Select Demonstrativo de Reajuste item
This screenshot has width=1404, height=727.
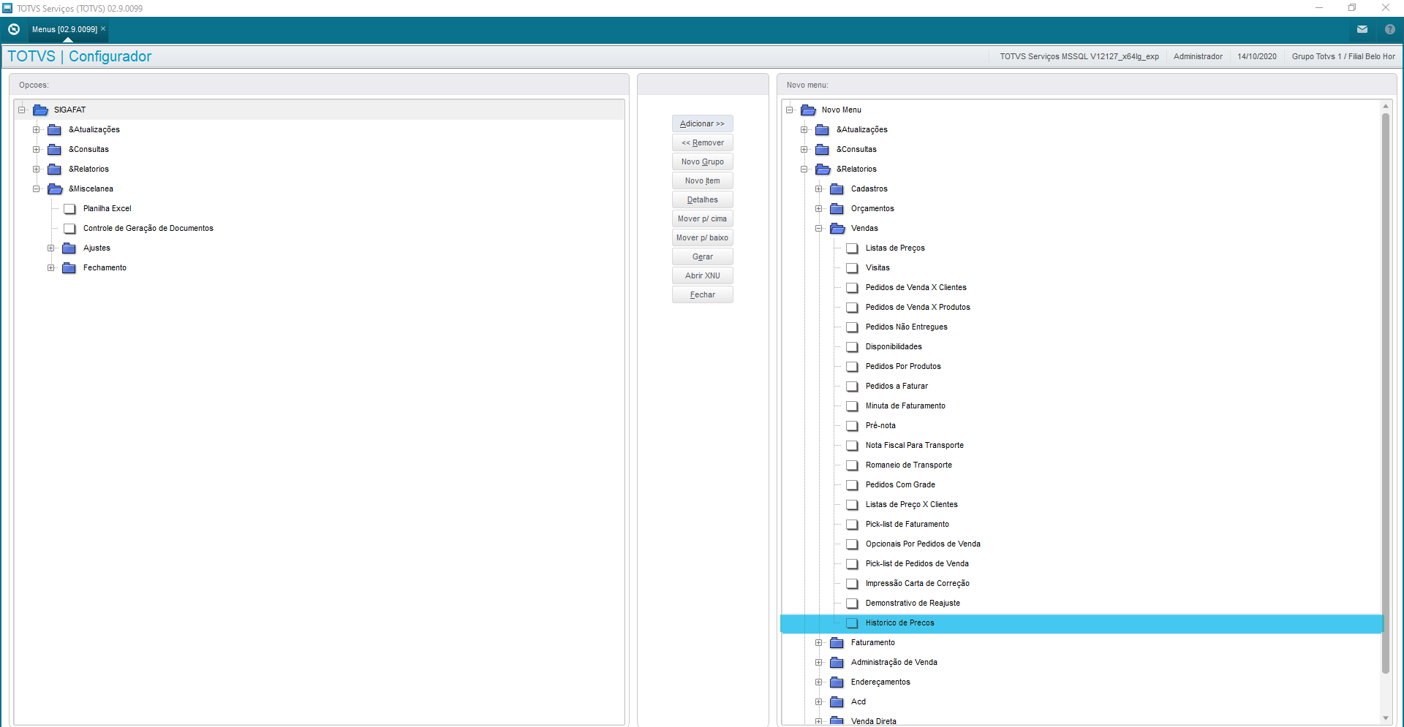click(913, 604)
